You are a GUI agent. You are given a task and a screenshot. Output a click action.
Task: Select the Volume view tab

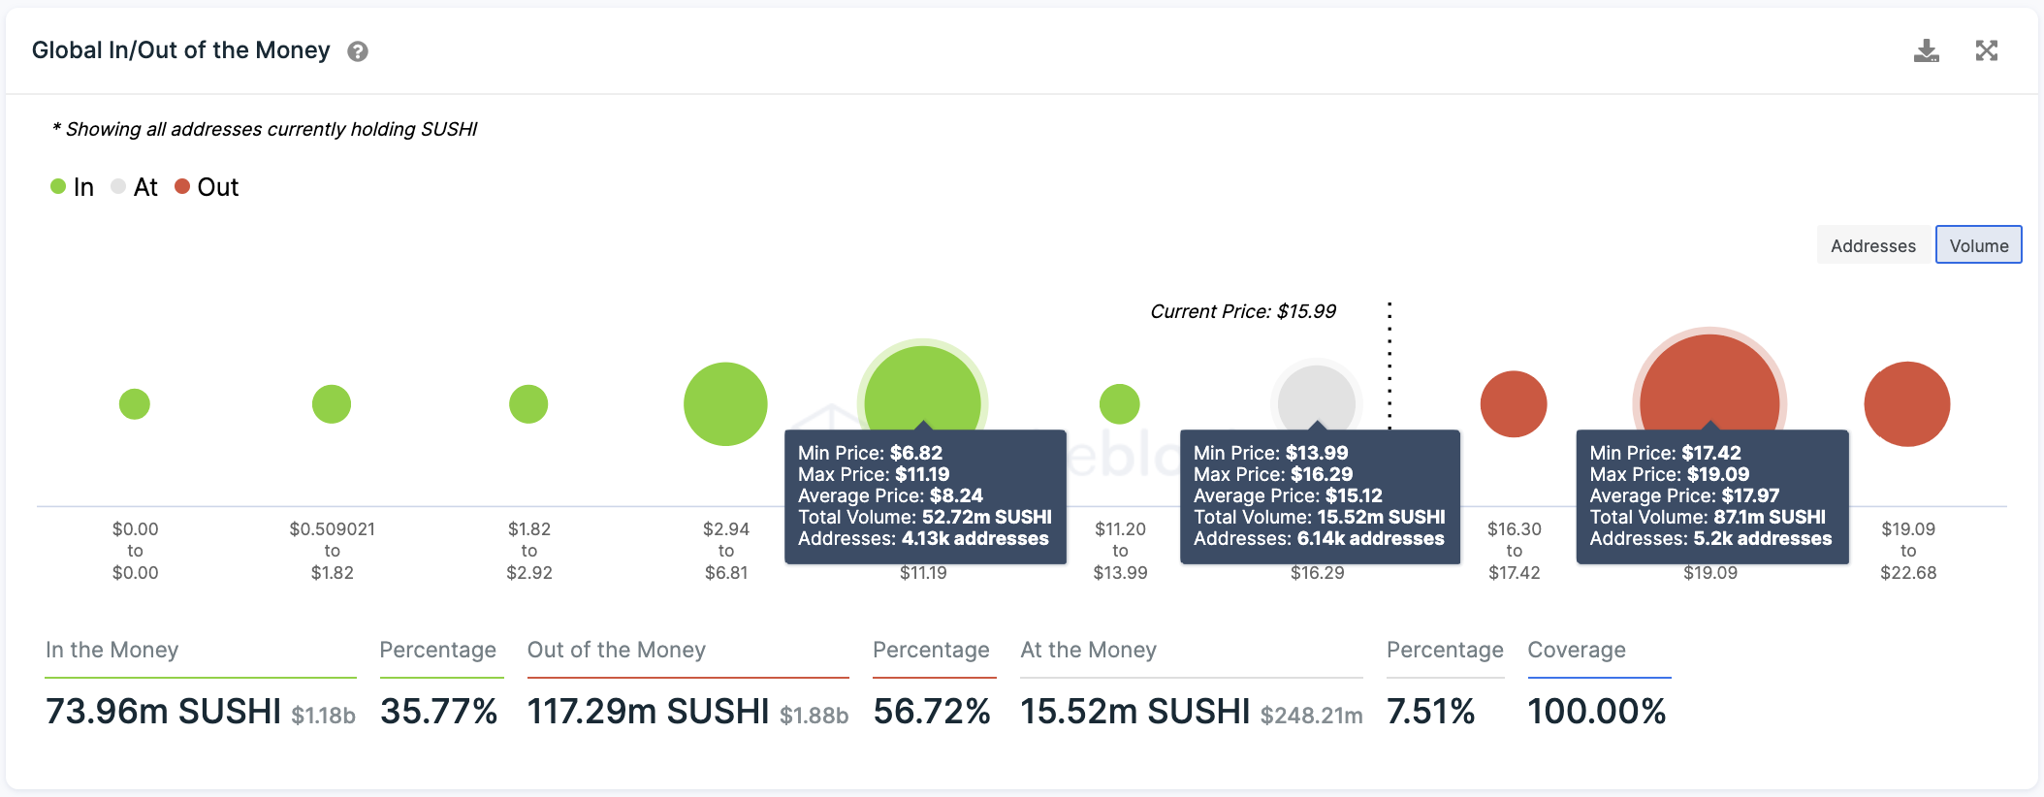1979,245
